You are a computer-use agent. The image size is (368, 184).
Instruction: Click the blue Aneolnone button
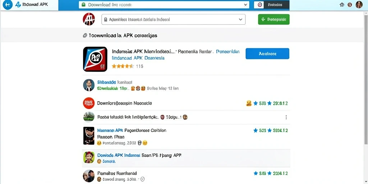[267, 54]
